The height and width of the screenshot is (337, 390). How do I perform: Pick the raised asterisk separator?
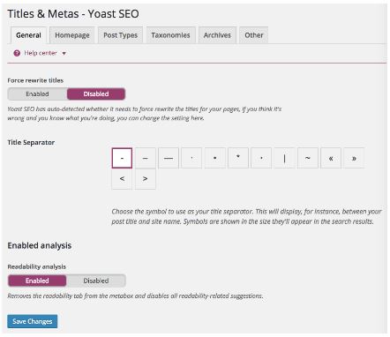tap(238, 158)
